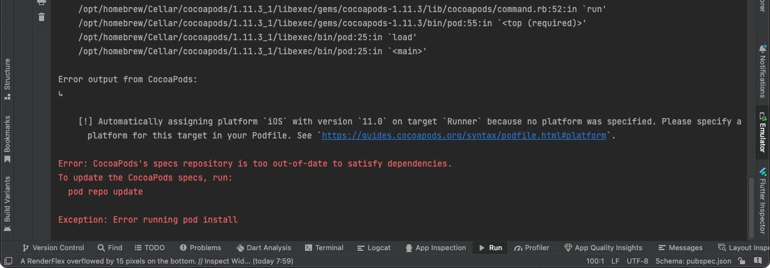Image resolution: width=770 pixels, height=268 pixels.
Task: Open the Version Control tool window
Action: [x=53, y=248]
